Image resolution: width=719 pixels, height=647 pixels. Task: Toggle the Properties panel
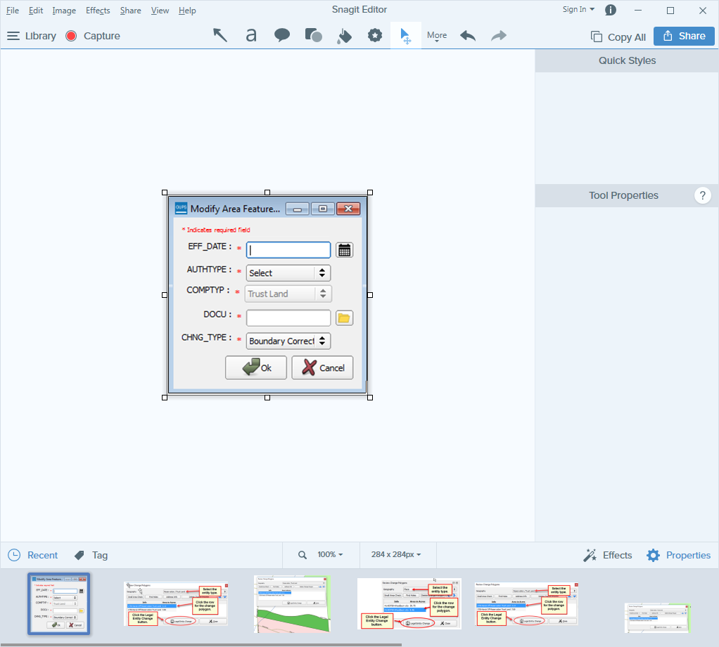(x=678, y=555)
